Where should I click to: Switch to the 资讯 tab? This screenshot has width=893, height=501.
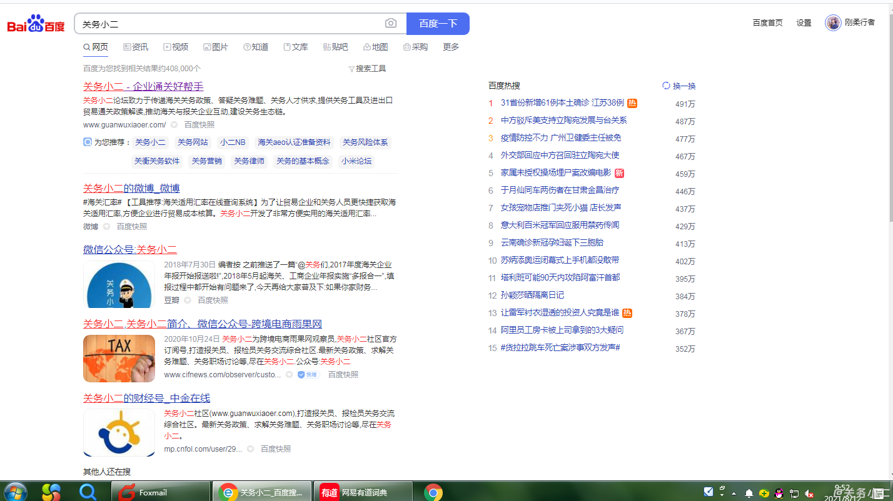click(136, 47)
